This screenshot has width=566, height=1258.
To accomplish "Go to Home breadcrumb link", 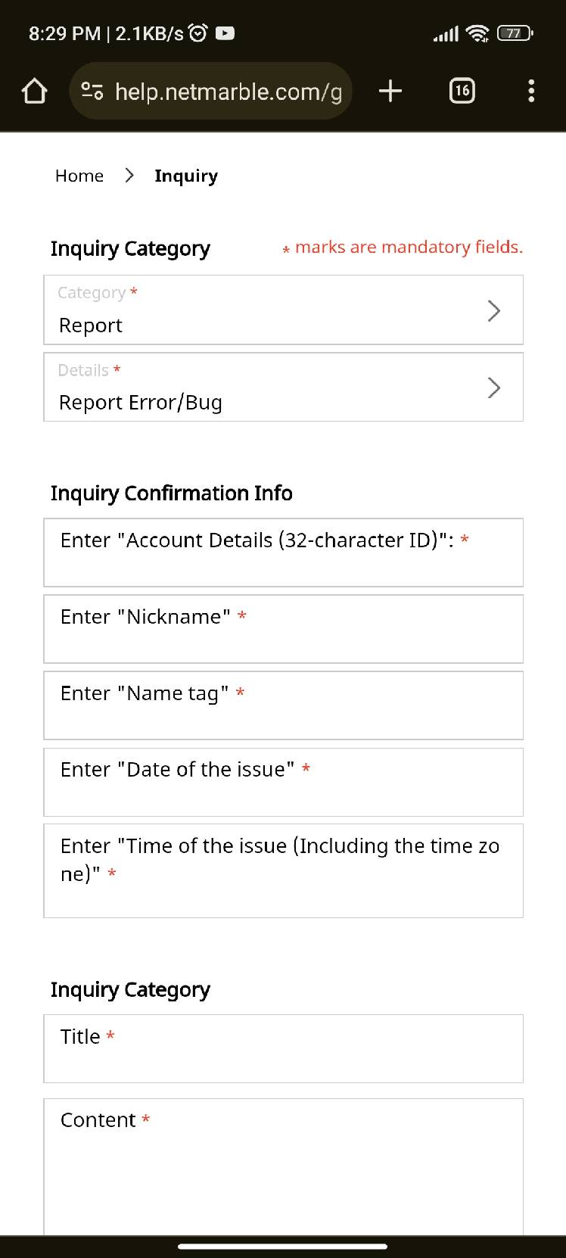I will click(x=79, y=176).
